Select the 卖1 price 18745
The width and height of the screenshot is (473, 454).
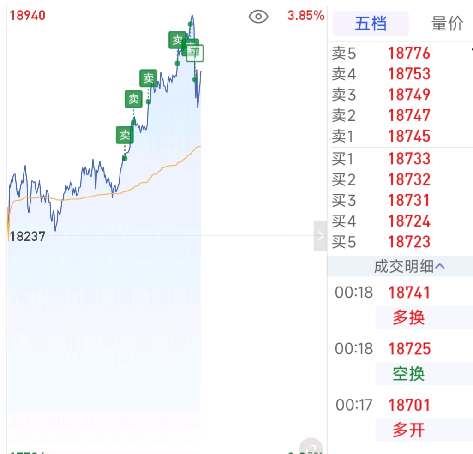[409, 136]
